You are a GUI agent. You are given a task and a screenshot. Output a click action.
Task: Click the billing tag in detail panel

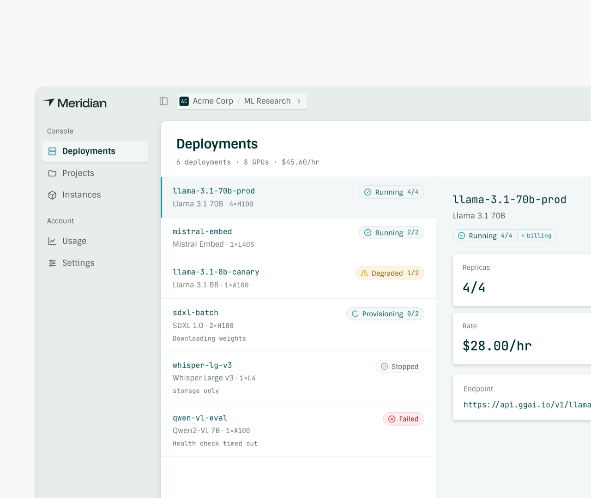pyautogui.click(x=537, y=236)
